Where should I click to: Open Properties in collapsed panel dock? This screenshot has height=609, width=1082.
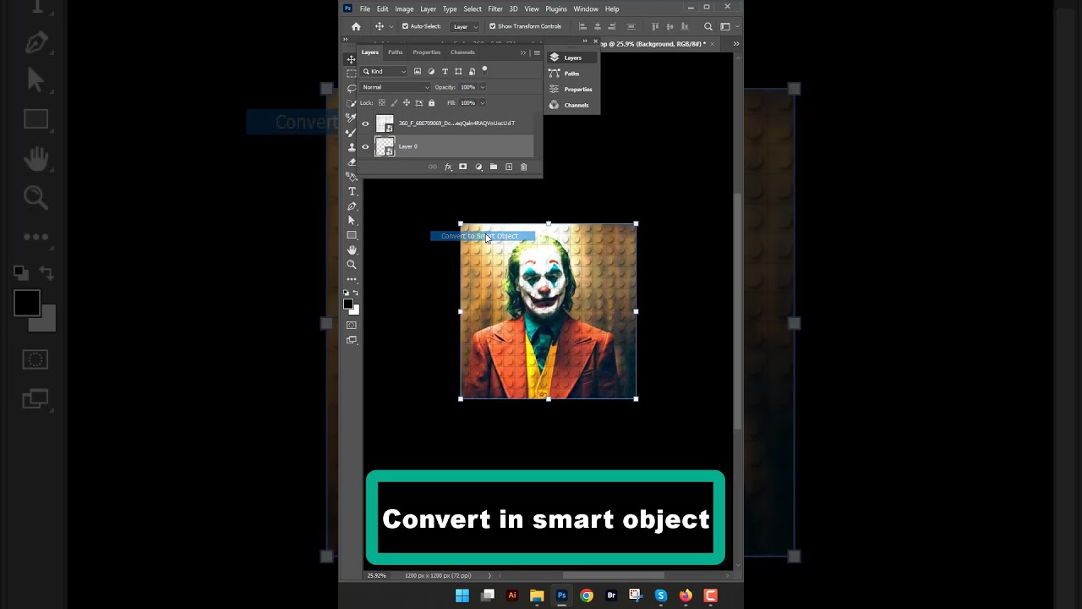571,89
